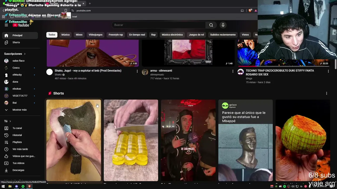
Task: Click the slimeymusic channel avatar
Action: tap(145, 72)
